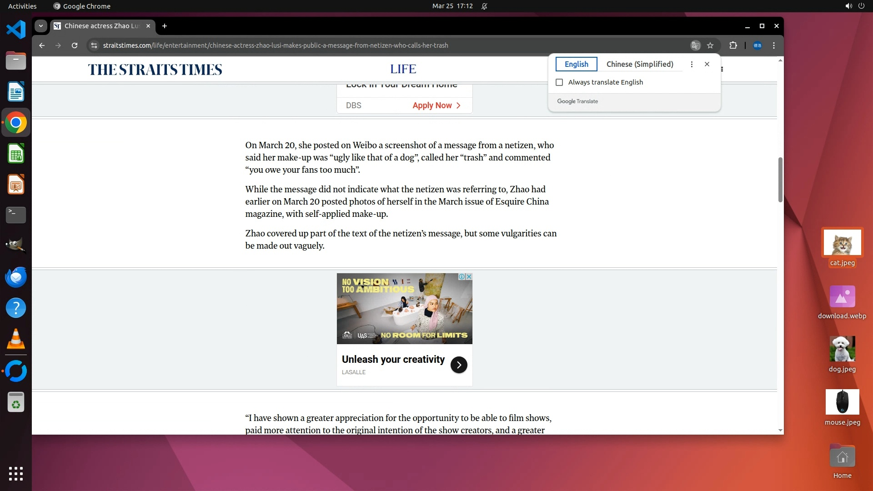Click the Google Translate icon in address bar
This screenshot has height=491, width=873.
click(x=695, y=45)
